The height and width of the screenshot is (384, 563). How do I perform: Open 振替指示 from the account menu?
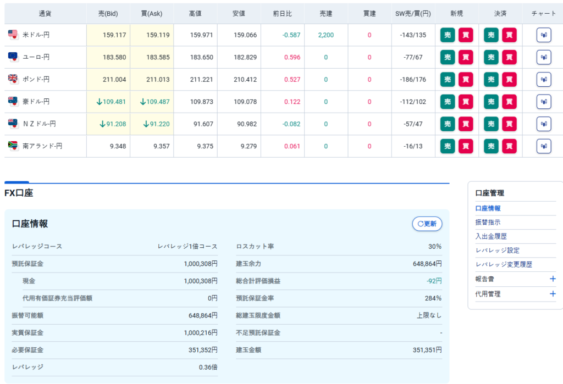click(488, 222)
